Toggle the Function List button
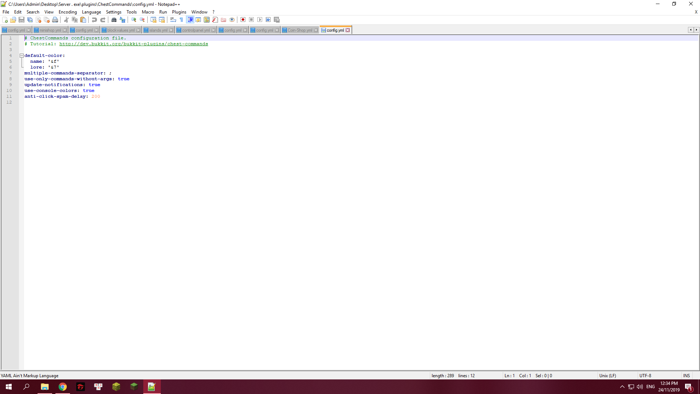This screenshot has height=394, width=700. 215,20
